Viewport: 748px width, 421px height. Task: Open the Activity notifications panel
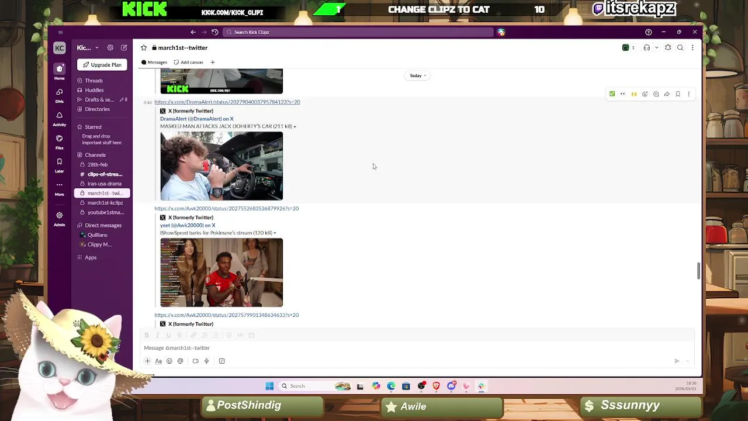[x=59, y=118]
